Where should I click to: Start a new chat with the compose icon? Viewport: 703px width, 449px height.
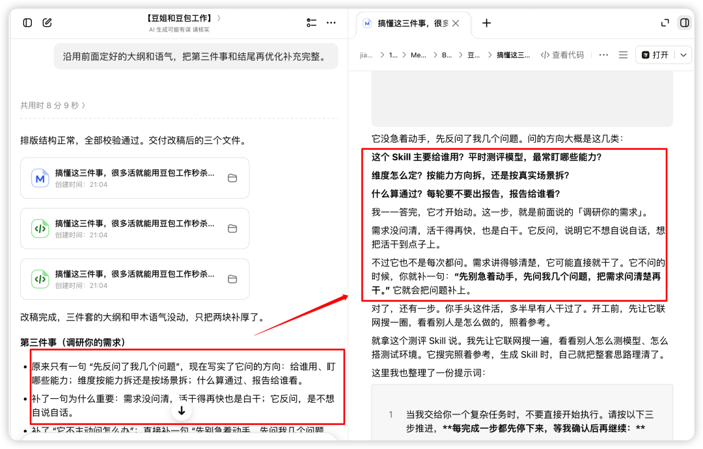pos(47,22)
